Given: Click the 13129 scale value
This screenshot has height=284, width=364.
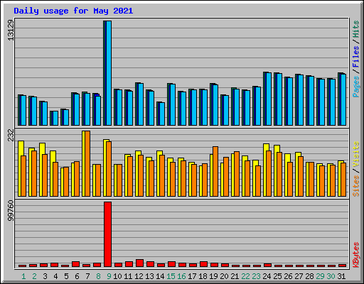Looking at the screenshot, I should click(11, 30).
